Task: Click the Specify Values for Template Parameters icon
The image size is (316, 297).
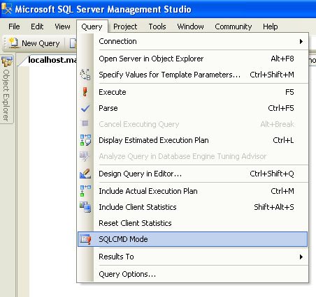Action: (85, 75)
